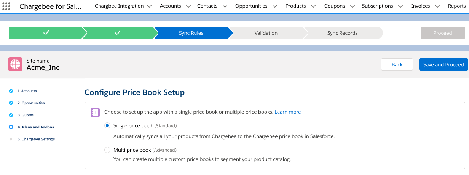Click the Save and Proceed button
469x175 pixels.
pyautogui.click(x=443, y=64)
